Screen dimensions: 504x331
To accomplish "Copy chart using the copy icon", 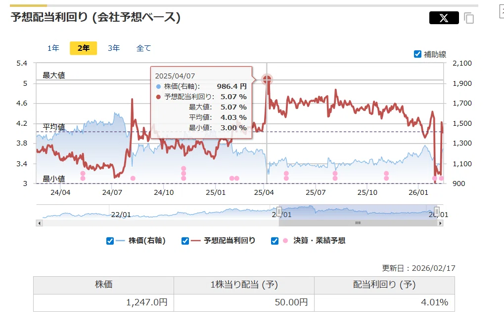I will click(x=469, y=18).
